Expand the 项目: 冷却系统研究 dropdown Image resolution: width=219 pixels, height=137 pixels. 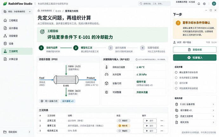click(x=17, y=11)
